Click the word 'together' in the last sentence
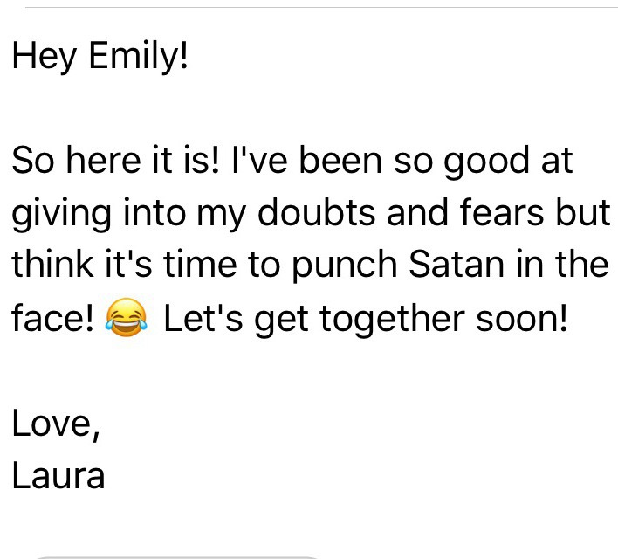The height and width of the screenshot is (559, 618). 393,319
